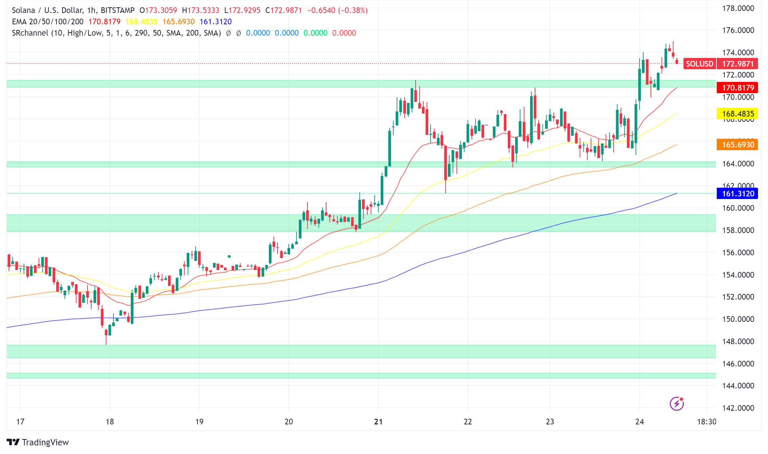Click the 176.0000 price axis label
Viewport: 768px width, 454px height.
pos(738,30)
